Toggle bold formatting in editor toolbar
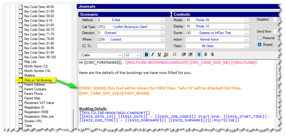This screenshot has height=136, width=286. tap(146, 55)
